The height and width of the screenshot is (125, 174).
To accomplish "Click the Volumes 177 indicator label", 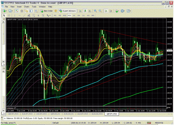I will coord(11,108).
